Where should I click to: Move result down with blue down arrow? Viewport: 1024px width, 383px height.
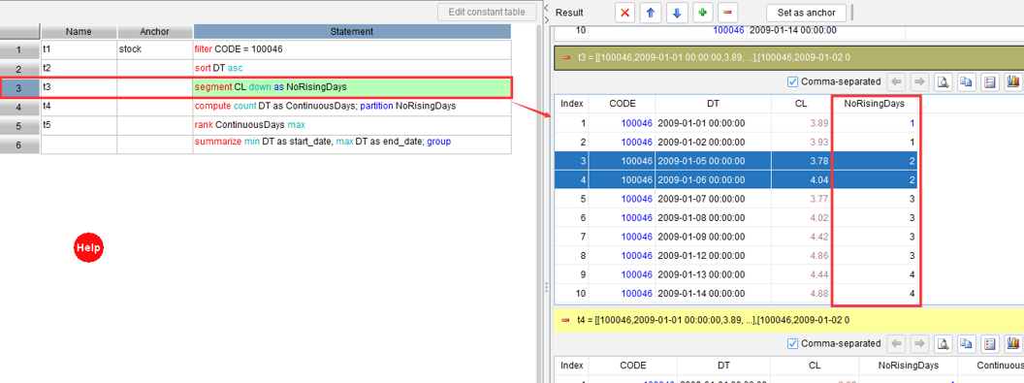[x=677, y=13]
